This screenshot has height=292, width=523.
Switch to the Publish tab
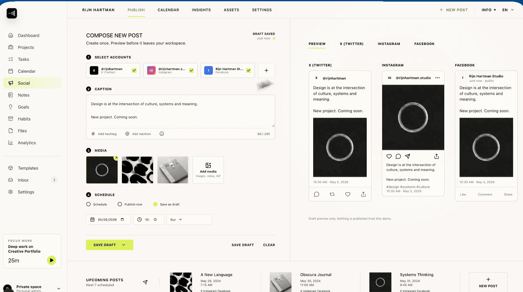[136, 10]
